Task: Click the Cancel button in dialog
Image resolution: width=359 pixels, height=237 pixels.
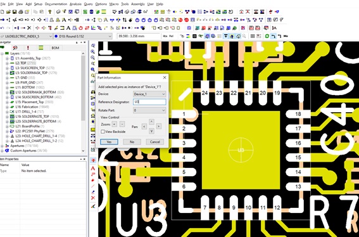Action: pos(154,142)
